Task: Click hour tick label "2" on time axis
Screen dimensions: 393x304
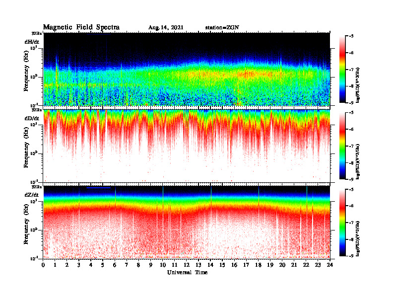Action: (67, 265)
